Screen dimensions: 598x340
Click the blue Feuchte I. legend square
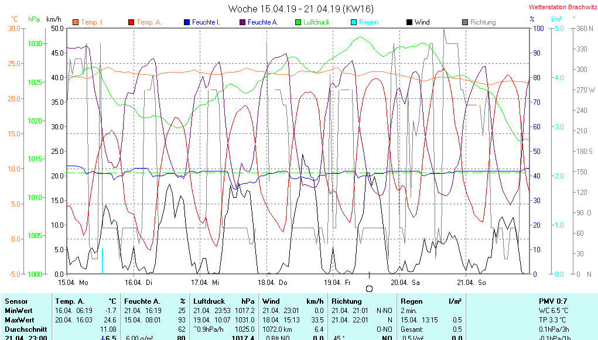click(186, 23)
